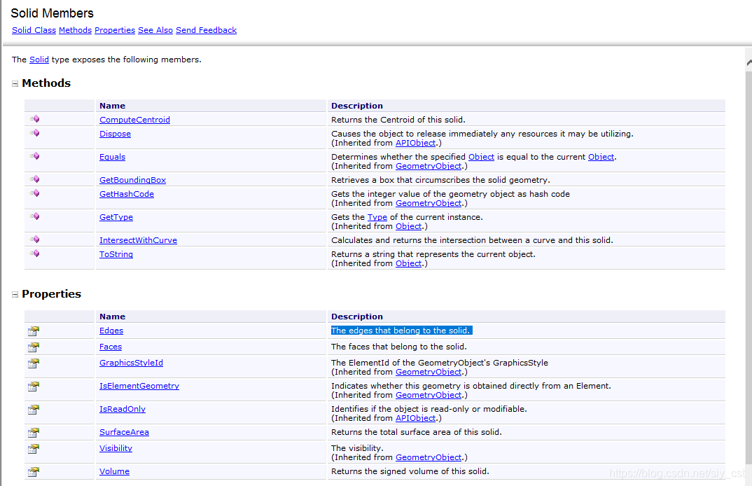Image resolution: width=752 pixels, height=486 pixels.
Task: Click the property icon beside SurfaceArea
Action: [34, 432]
